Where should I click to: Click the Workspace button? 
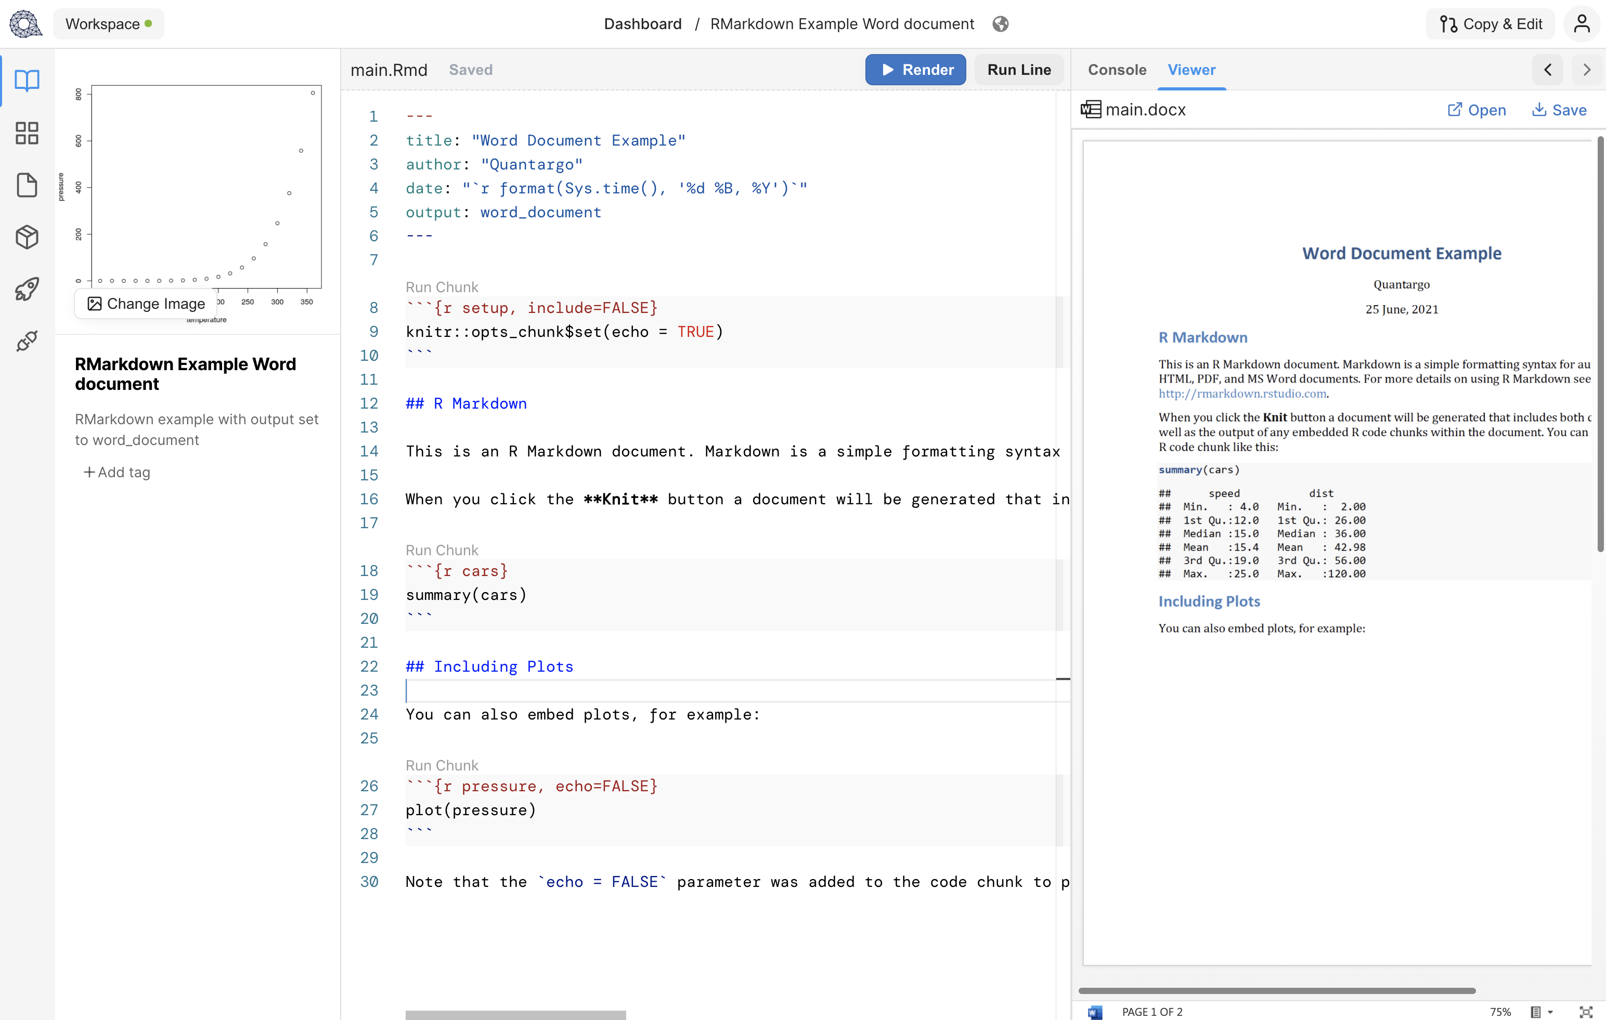coord(109,24)
